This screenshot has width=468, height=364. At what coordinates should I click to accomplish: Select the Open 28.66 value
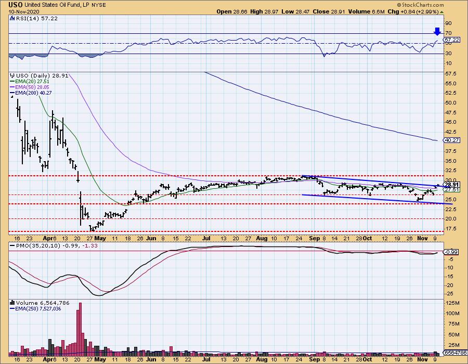pos(232,11)
